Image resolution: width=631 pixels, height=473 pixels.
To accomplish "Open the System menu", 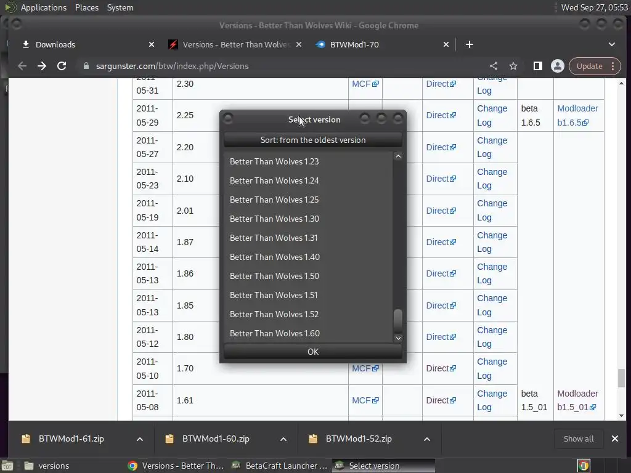I will pyautogui.click(x=120, y=7).
